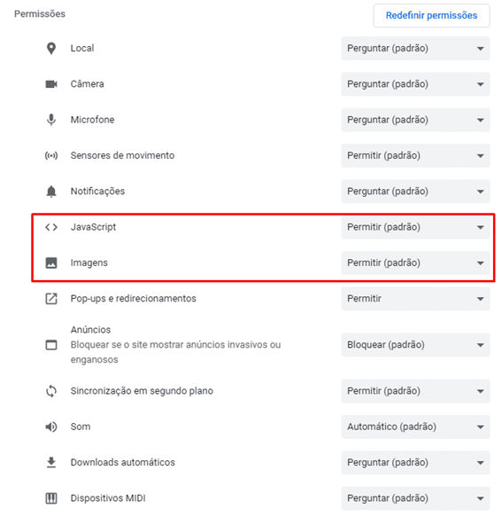The image size is (502, 517).
Task: Open the Notificações permission dropdown
Action: [415, 192]
